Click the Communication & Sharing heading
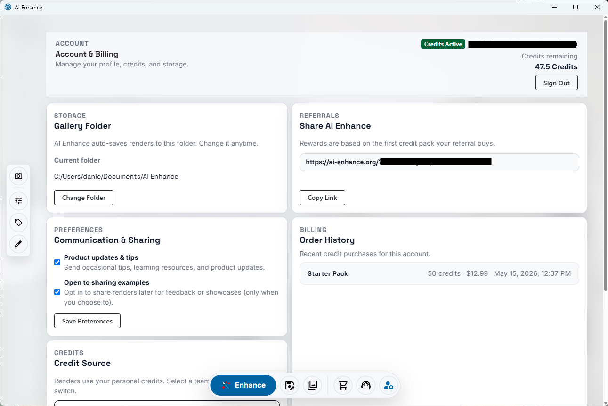 107,240
